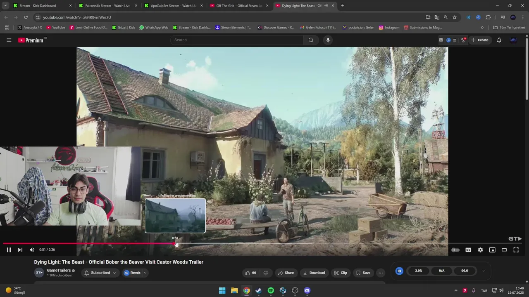Image resolution: width=529 pixels, height=297 pixels.
Task: Search with voice microphone
Action: tap(328, 40)
